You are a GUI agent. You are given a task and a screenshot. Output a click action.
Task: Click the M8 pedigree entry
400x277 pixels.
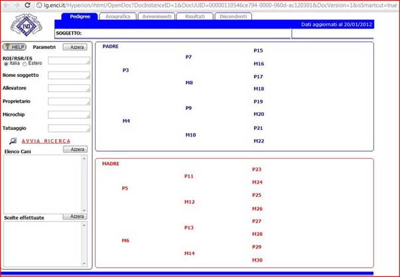coord(189,83)
